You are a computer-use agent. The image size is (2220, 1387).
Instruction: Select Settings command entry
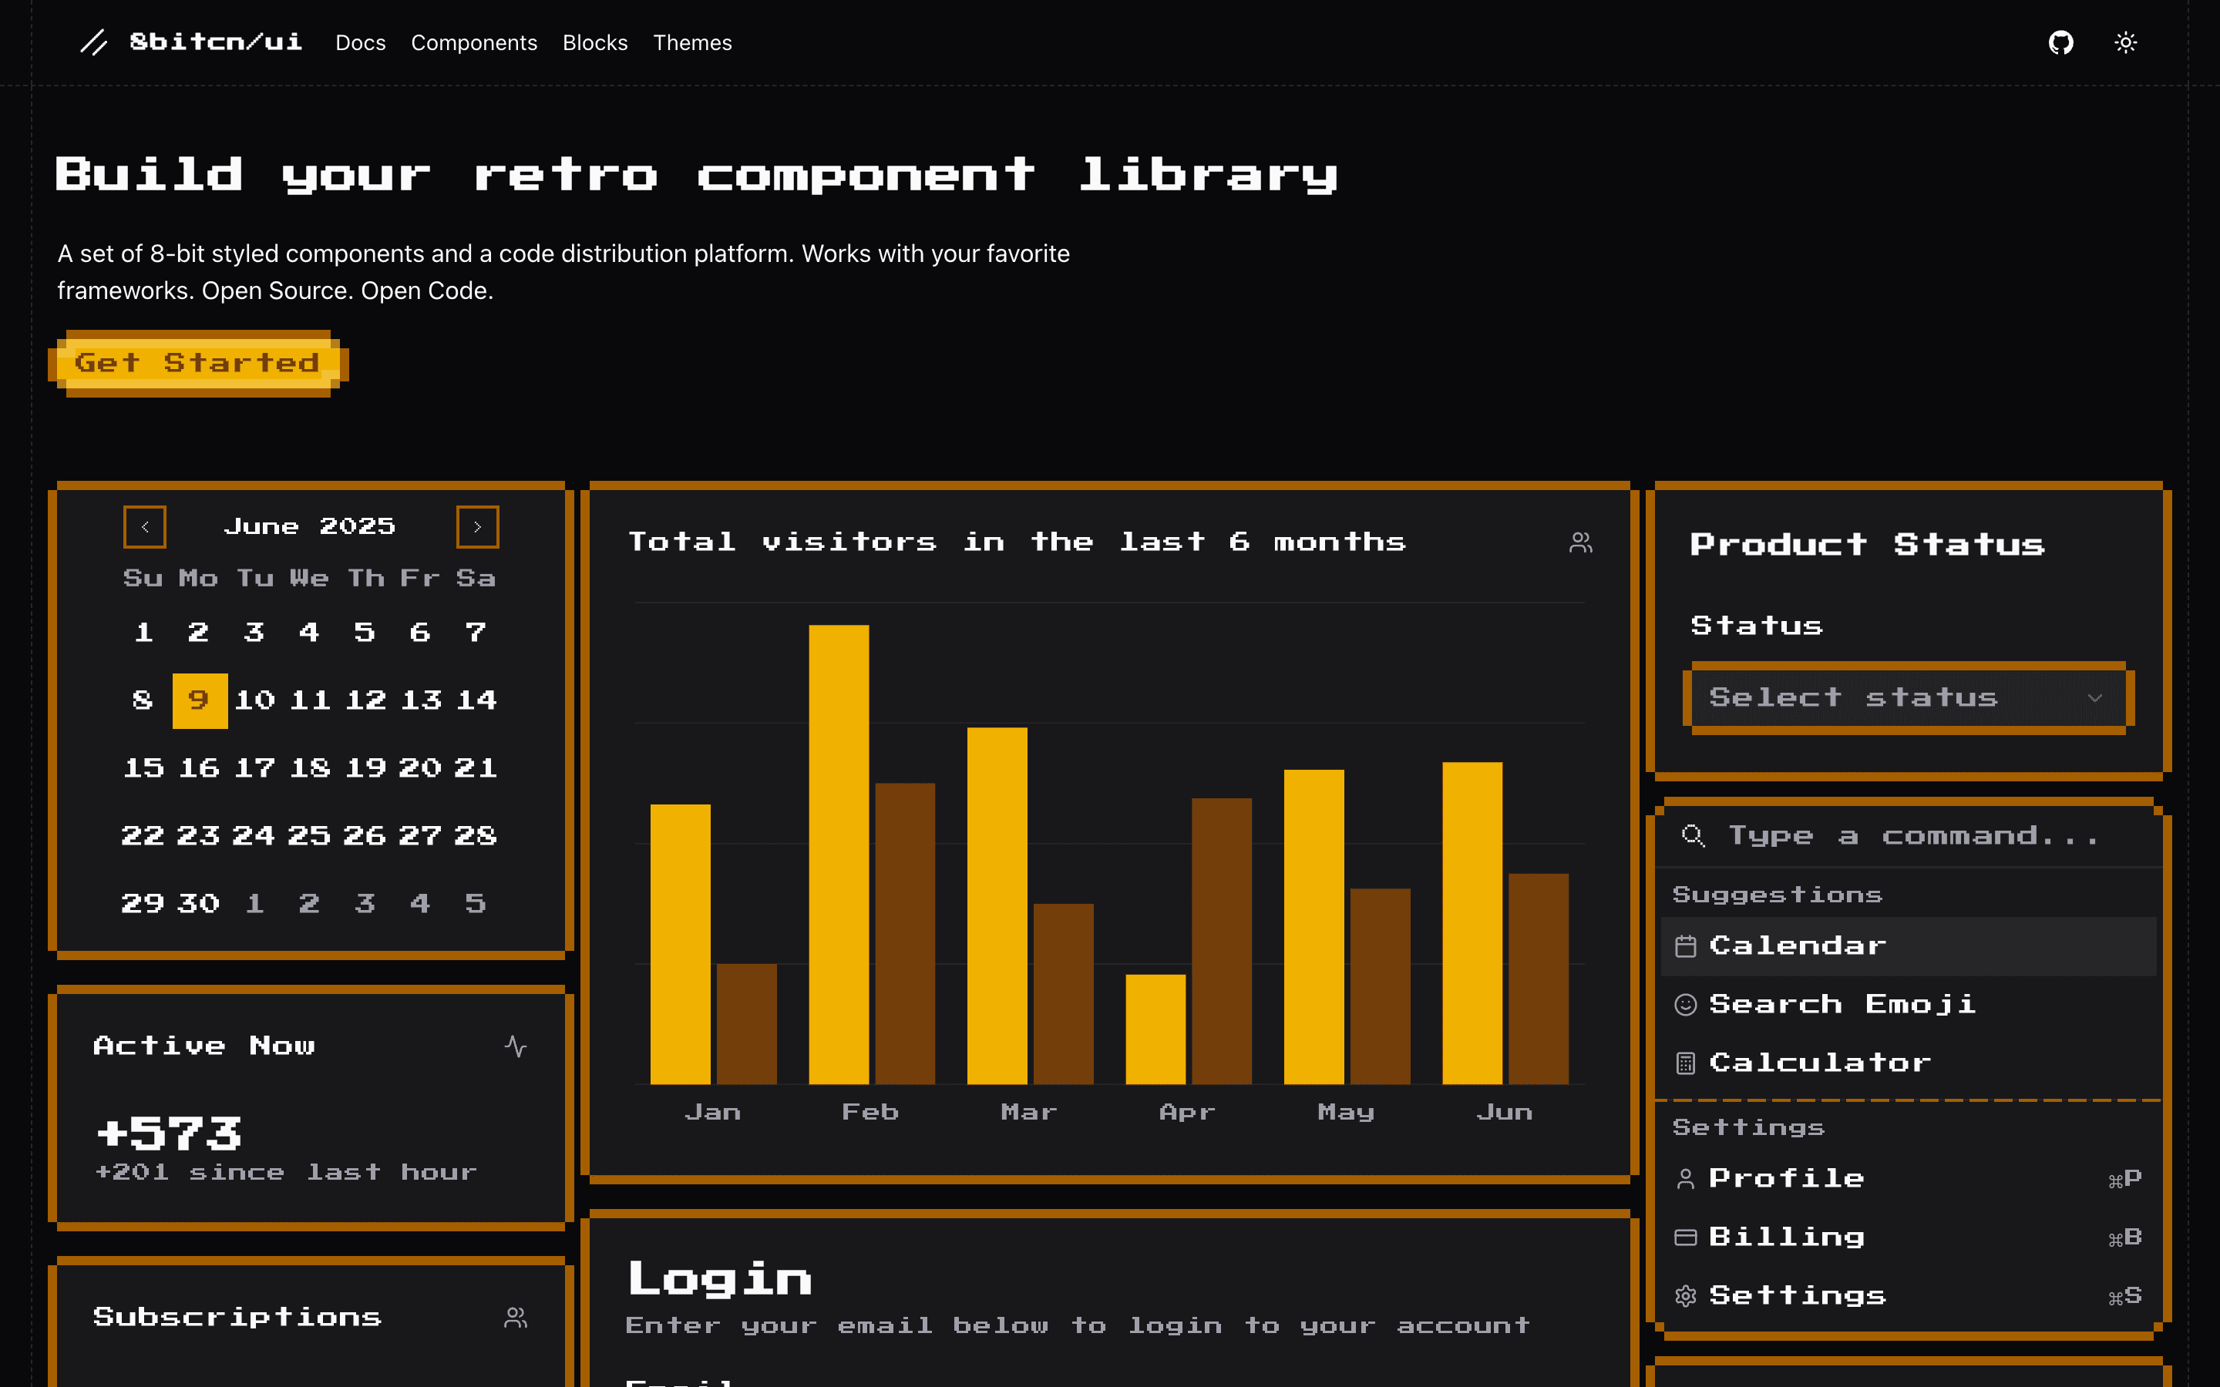pyautogui.click(x=1908, y=1296)
